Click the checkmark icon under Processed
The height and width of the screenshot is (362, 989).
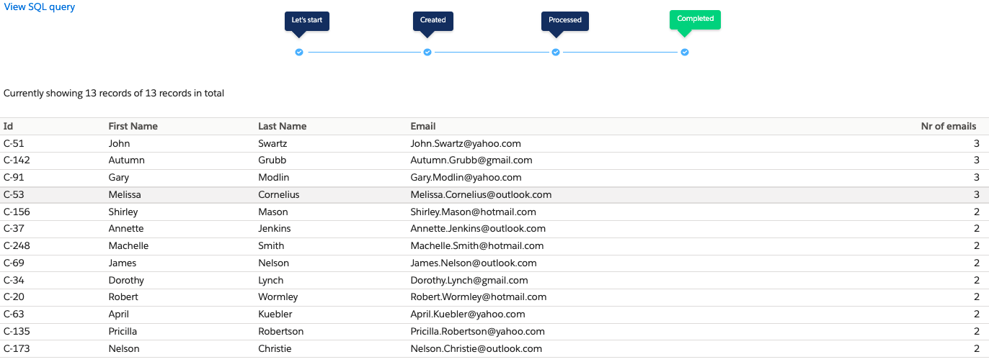coord(556,53)
